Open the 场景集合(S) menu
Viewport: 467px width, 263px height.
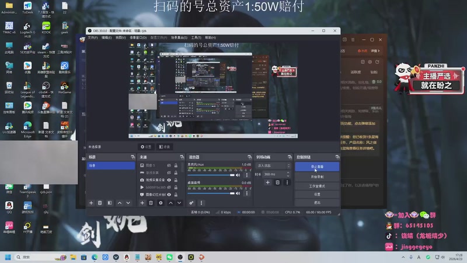(179, 37)
